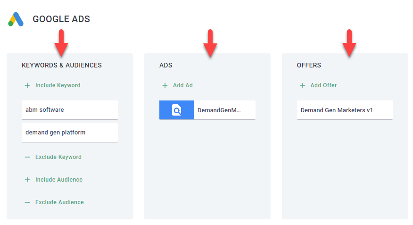Click the plus icon beside Add Ad
This screenshot has height=225, width=413.
[165, 85]
